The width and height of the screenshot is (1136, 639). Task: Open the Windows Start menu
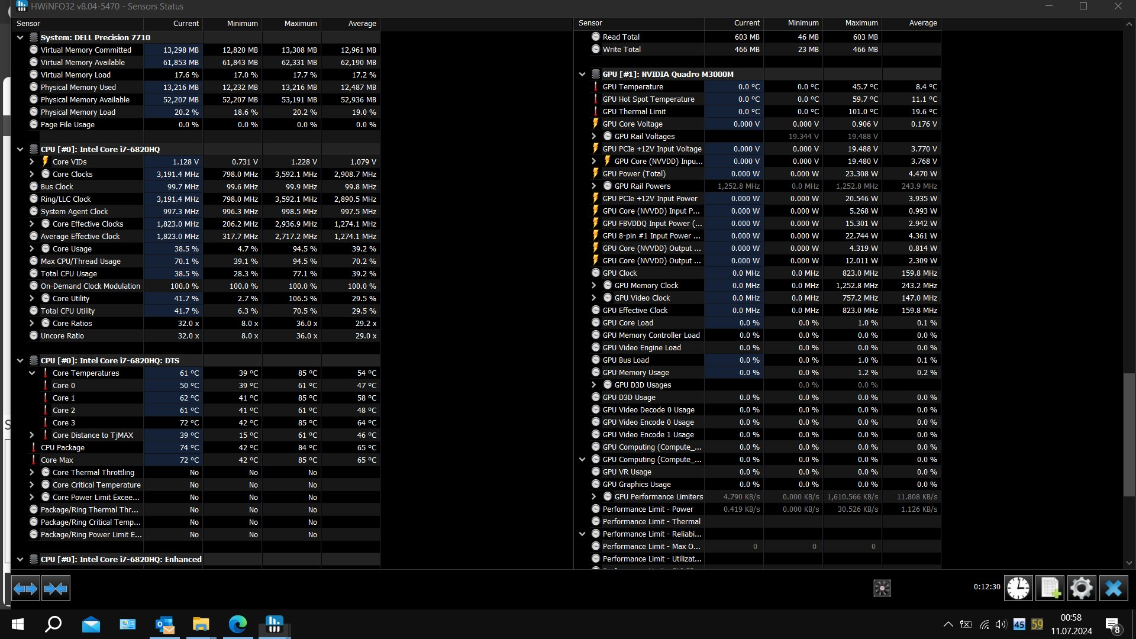pyautogui.click(x=18, y=624)
